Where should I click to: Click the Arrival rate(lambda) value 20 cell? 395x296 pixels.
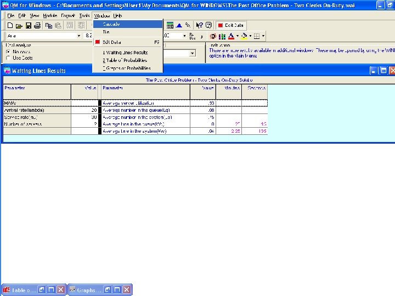coord(84,110)
